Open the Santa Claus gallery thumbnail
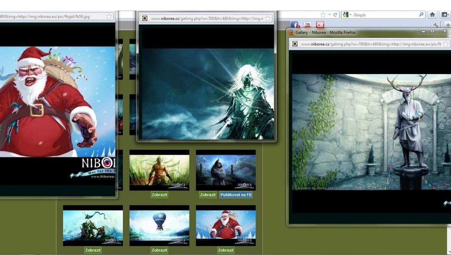 point(225,225)
